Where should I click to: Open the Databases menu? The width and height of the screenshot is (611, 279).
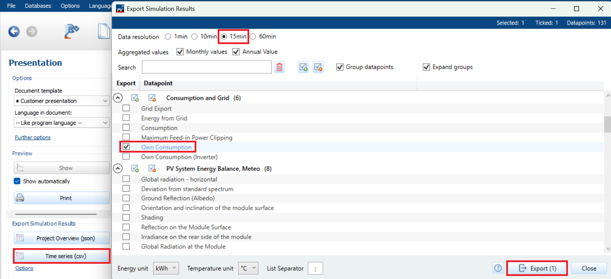coord(38,6)
